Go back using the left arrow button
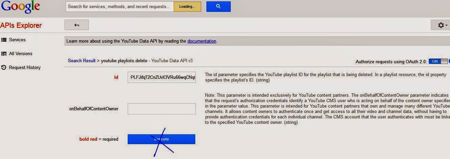 pyautogui.click(x=77, y=25)
